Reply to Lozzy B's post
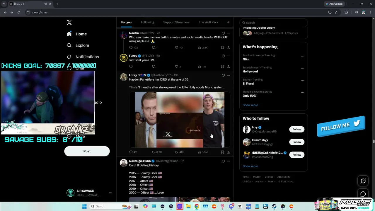The image size is (375, 211). point(131,152)
